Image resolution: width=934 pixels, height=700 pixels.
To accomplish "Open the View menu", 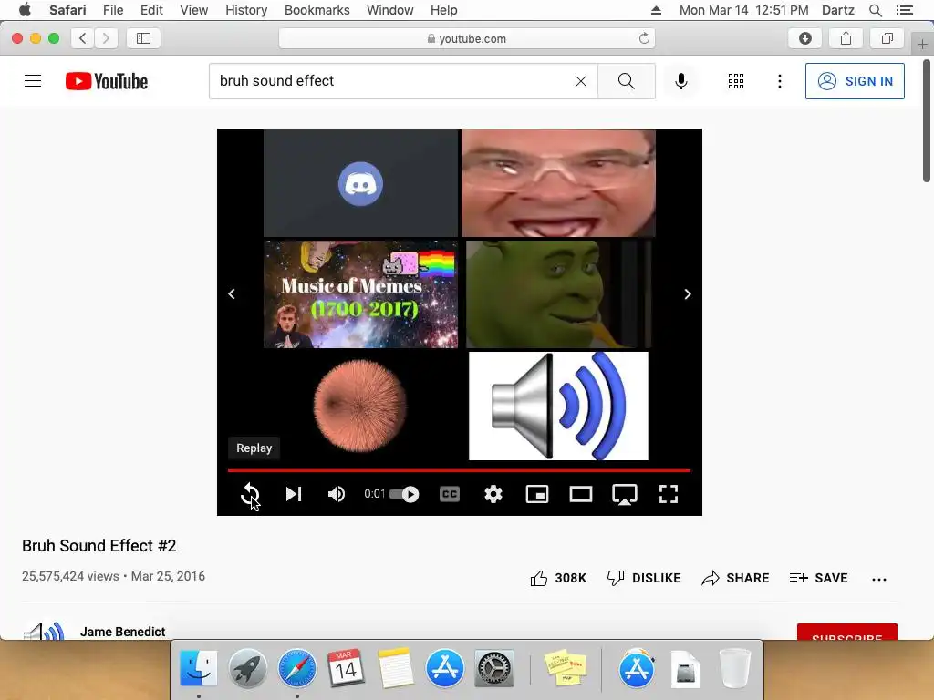I will coord(194,10).
